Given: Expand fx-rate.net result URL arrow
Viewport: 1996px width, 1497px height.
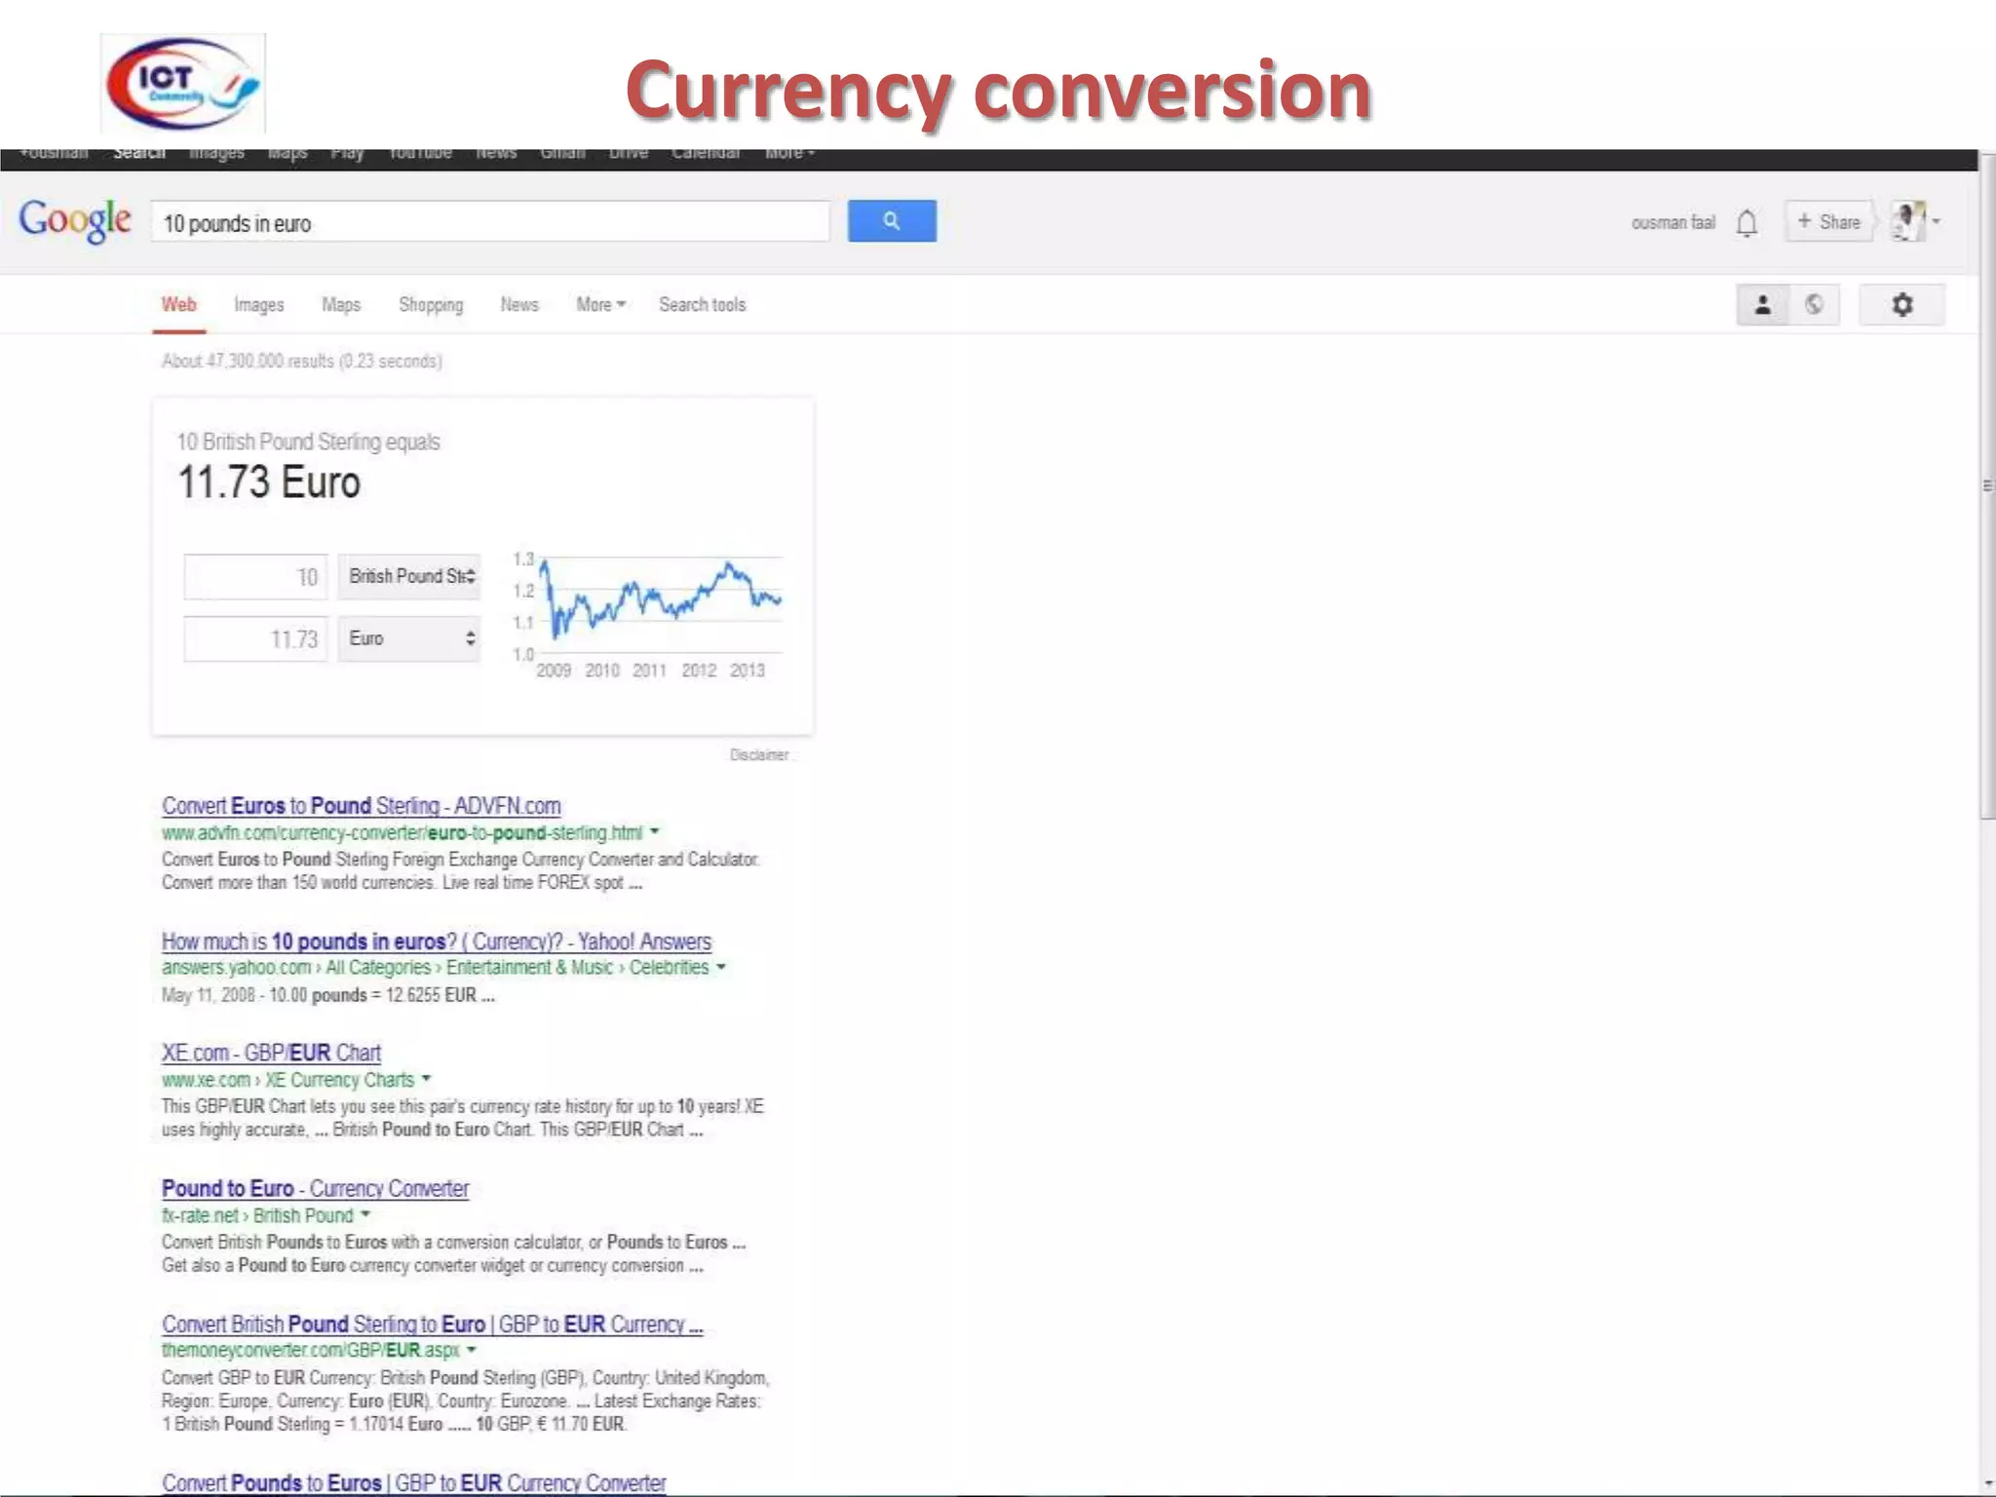Looking at the screenshot, I should pos(365,1214).
